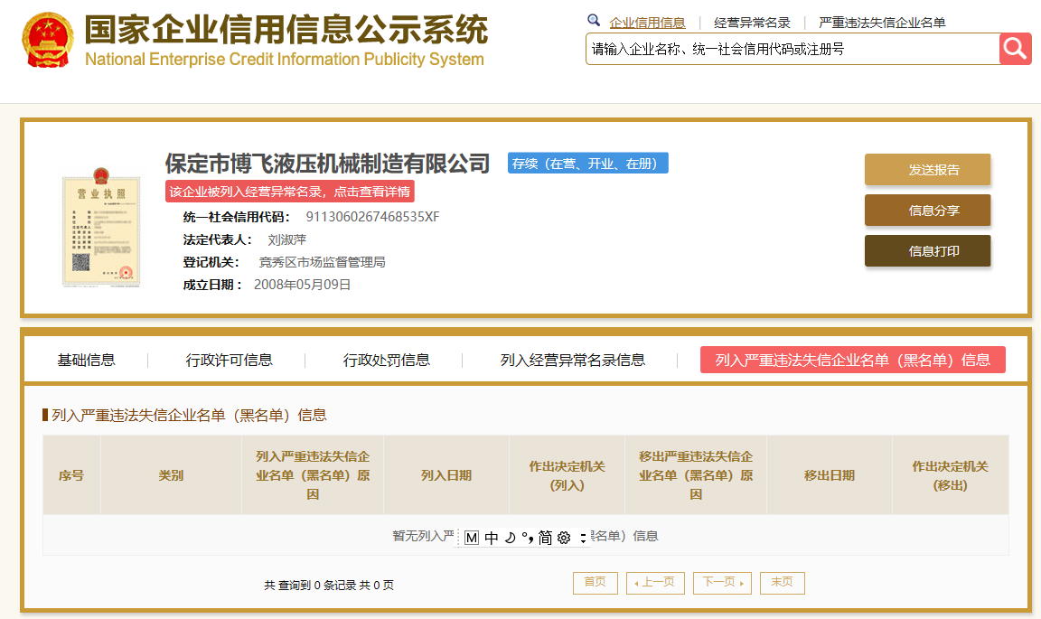
Task: Click the 国家企业信用信息公示系统 site title
Action: (x=286, y=30)
